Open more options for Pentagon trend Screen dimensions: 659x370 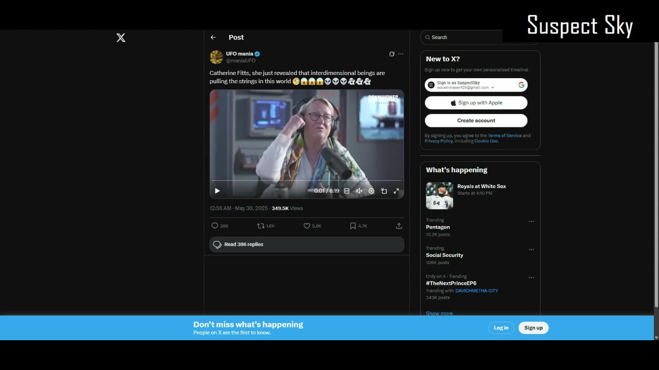pyautogui.click(x=531, y=221)
